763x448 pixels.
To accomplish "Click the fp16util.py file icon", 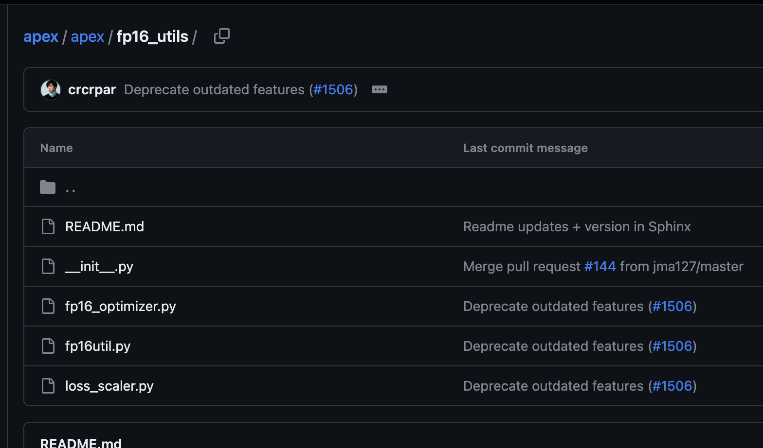I will 48,346.
